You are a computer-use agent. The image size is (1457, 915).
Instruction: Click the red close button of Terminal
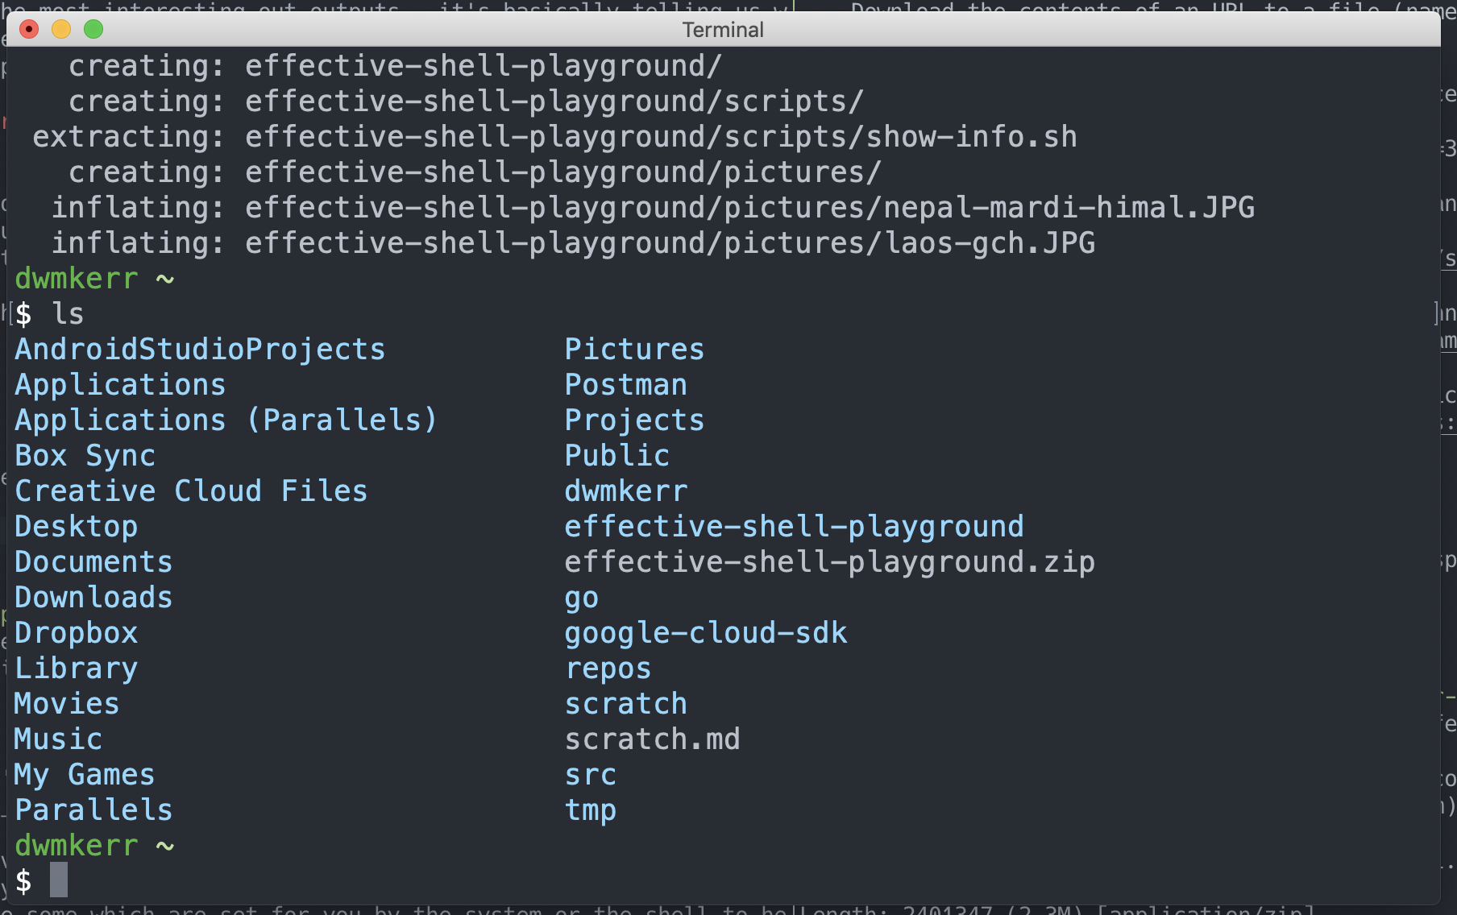[29, 30]
